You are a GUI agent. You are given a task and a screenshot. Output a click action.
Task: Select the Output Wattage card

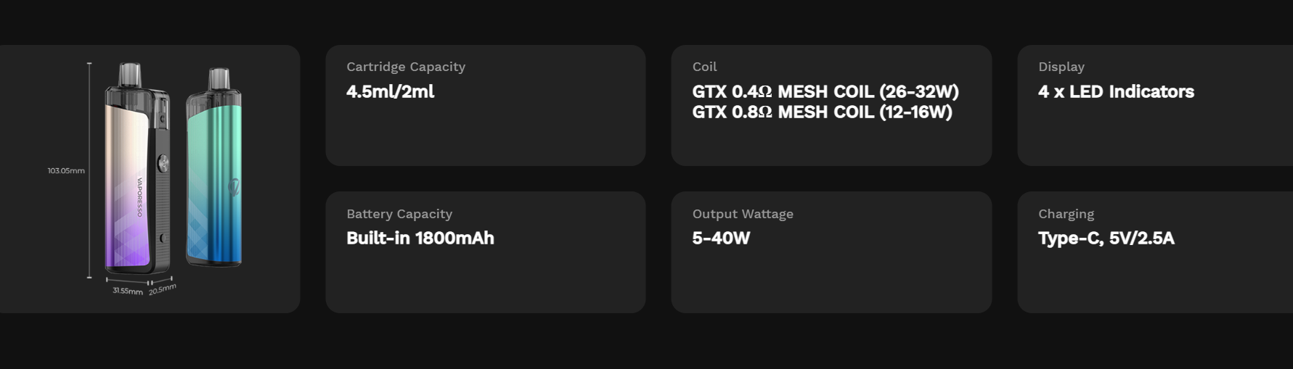point(831,252)
